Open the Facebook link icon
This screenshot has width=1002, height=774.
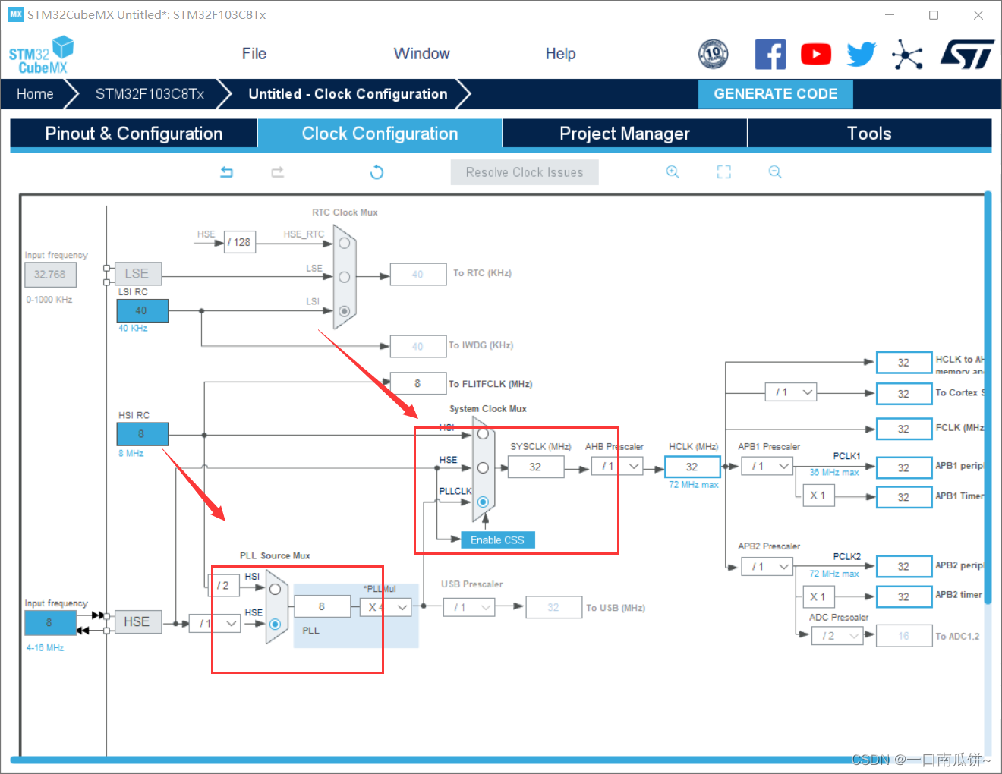point(770,55)
